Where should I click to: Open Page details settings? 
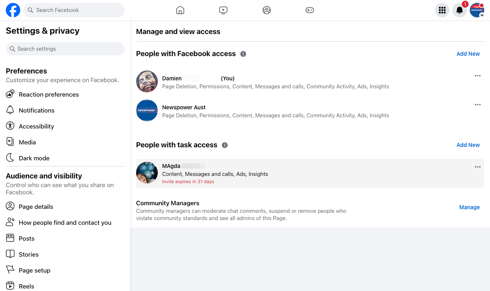65,207
